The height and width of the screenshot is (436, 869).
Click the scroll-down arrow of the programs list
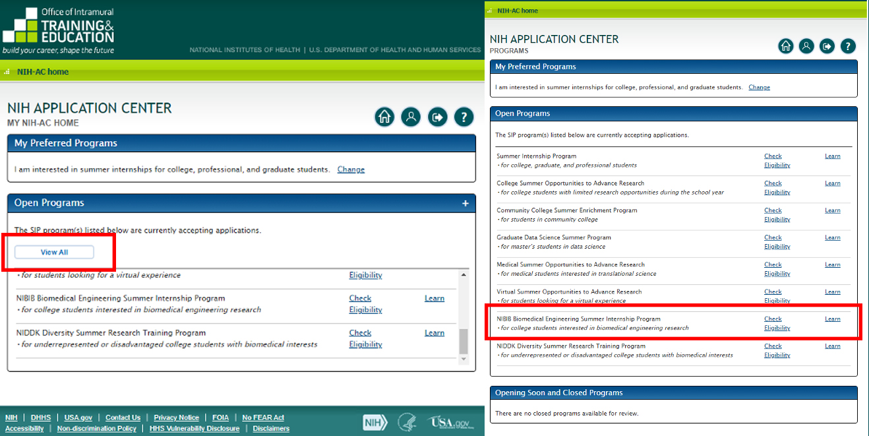(x=464, y=359)
